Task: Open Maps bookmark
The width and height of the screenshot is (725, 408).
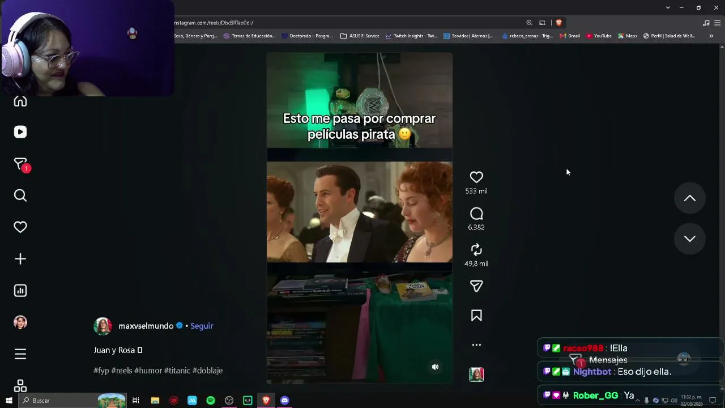Action: coord(628,36)
